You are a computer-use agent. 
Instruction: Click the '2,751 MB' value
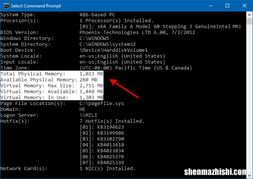coord(91,86)
